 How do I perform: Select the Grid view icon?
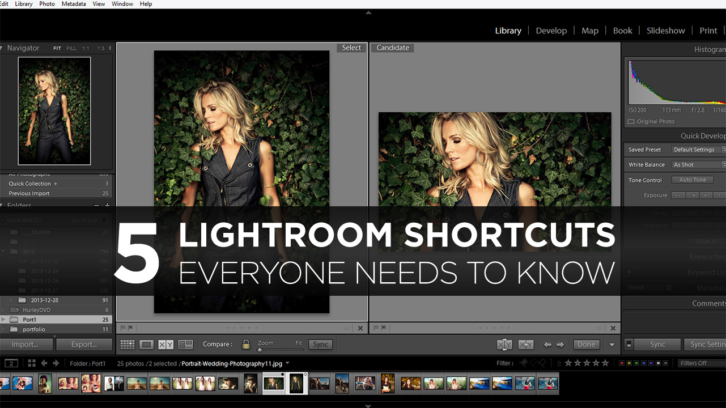tap(128, 344)
